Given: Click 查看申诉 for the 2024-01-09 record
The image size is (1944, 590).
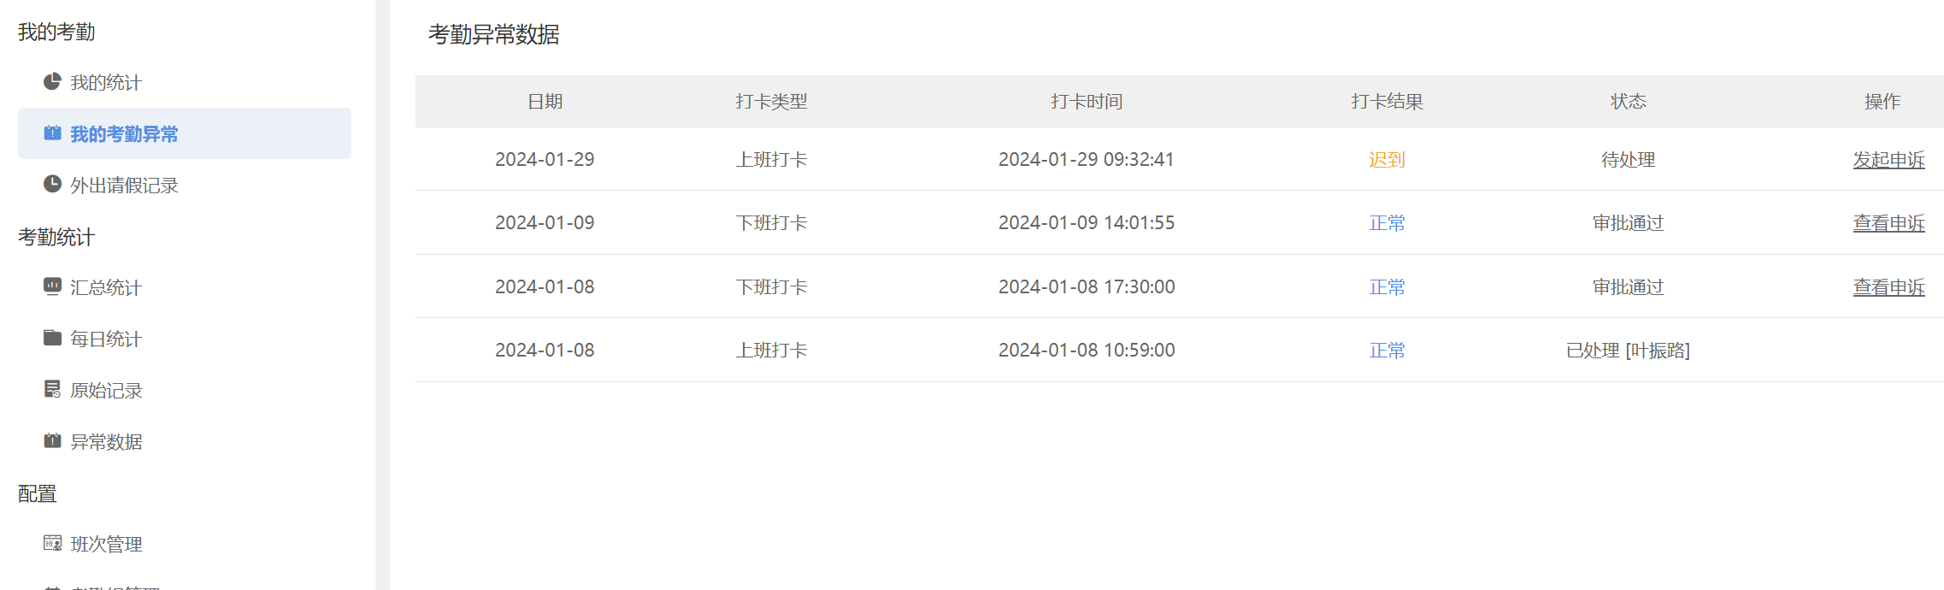Looking at the screenshot, I should (1888, 223).
